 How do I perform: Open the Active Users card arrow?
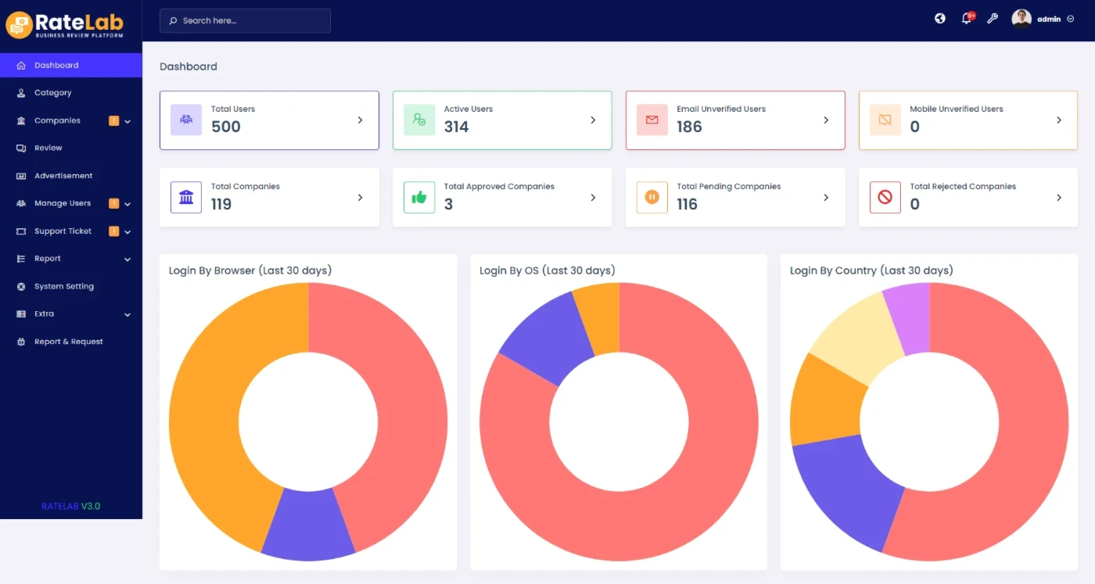(593, 120)
